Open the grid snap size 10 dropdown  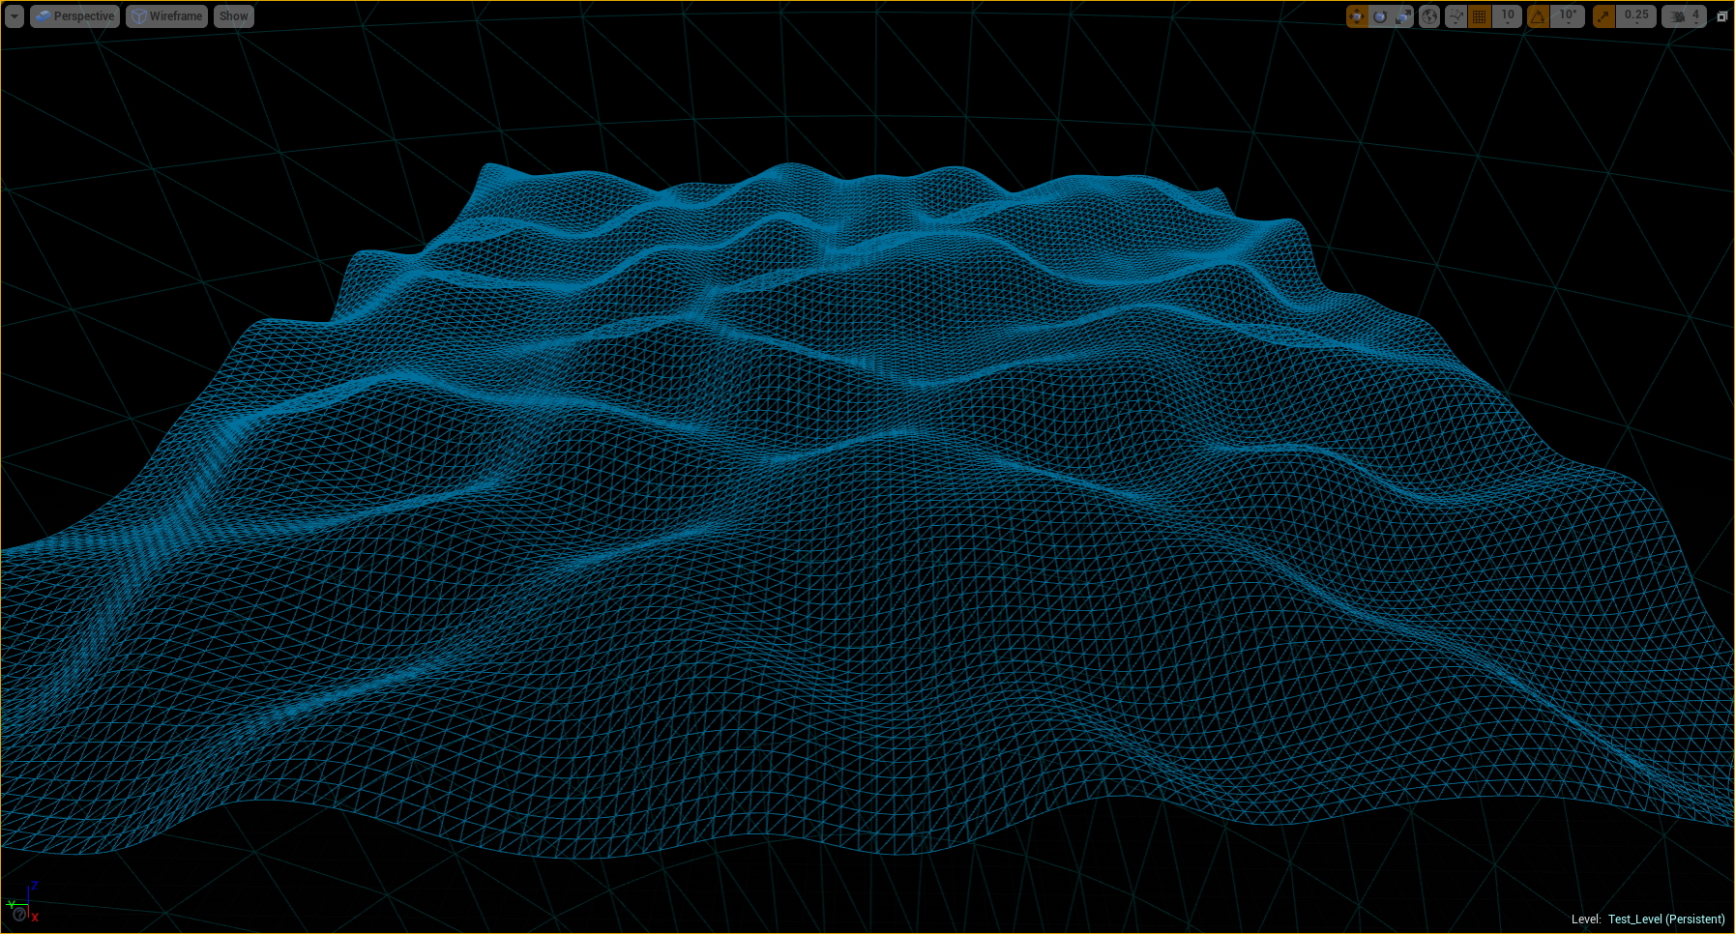(x=1507, y=16)
